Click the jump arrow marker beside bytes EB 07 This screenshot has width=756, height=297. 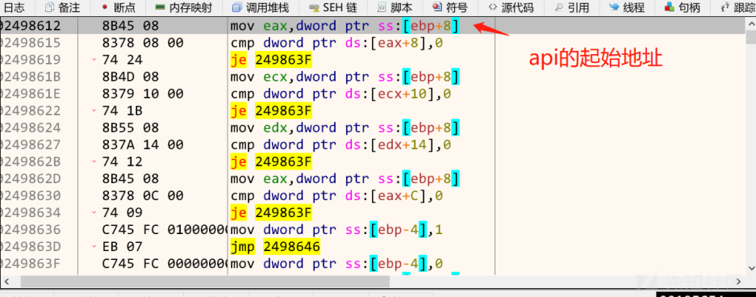coord(94,247)
